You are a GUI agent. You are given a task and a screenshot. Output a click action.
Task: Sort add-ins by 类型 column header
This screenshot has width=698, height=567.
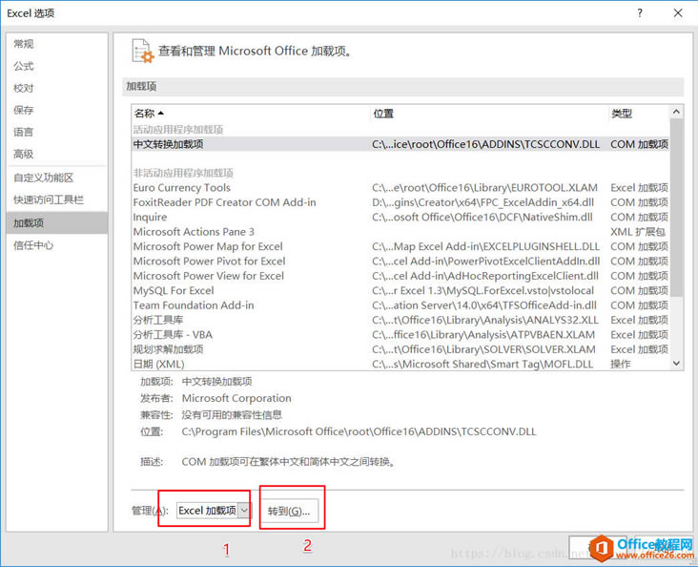pyautogui.click(x=639, y=114)
